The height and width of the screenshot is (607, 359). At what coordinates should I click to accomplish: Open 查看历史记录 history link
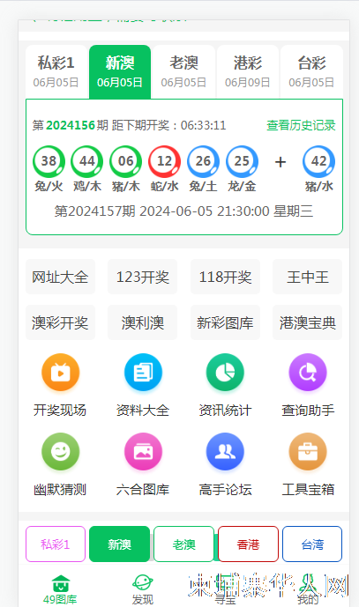(301, 125)
